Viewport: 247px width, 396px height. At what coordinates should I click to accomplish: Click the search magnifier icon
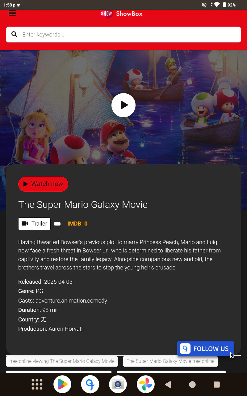pos(14,34)
